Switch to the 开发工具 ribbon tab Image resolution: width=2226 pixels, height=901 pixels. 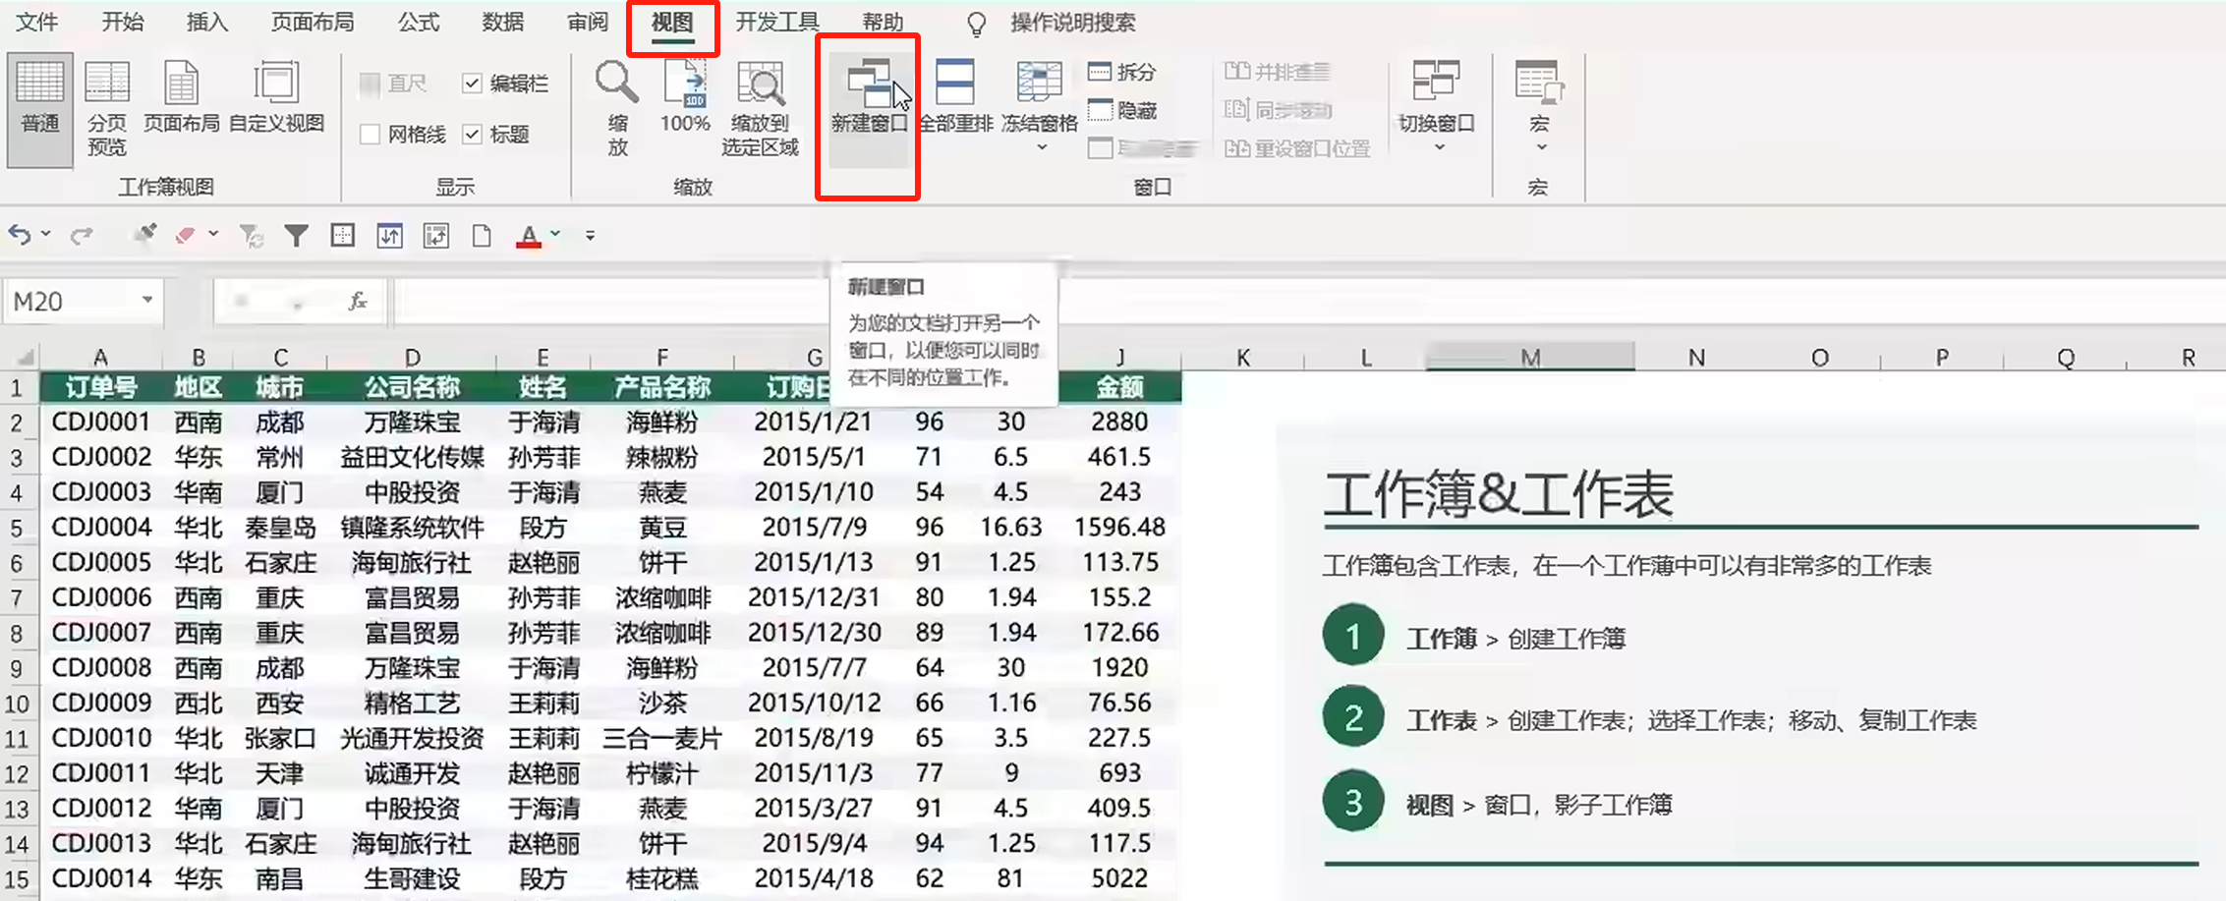[x=777, y=22]
